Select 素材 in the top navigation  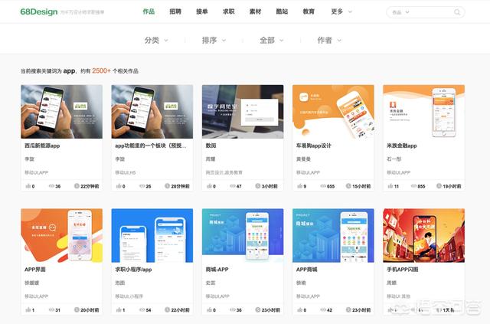point(255,11)
